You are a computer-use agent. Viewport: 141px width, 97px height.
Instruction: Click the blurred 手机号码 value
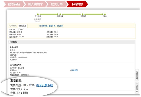click(x=23, y=57)
